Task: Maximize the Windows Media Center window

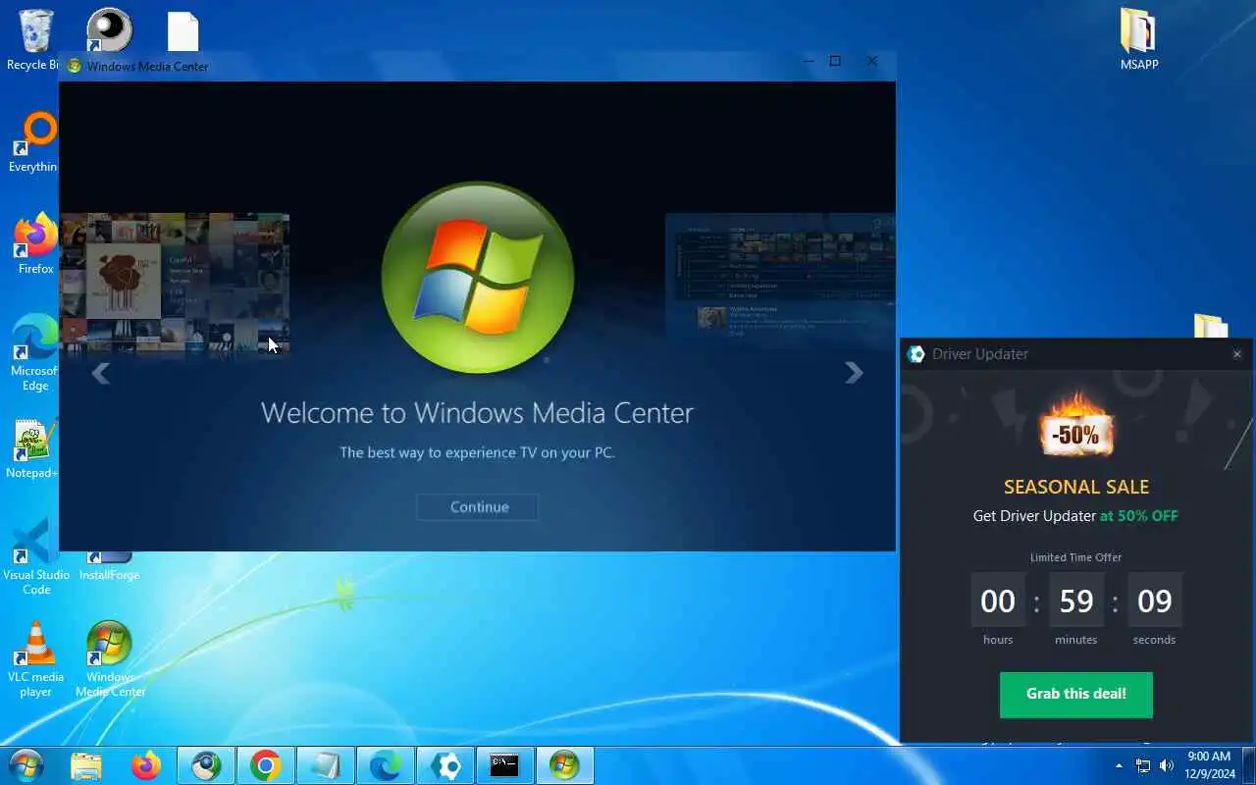Action: (835, 61)
